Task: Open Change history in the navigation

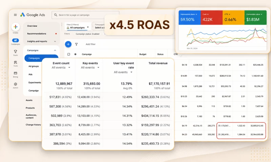Action: pos(33,125)
